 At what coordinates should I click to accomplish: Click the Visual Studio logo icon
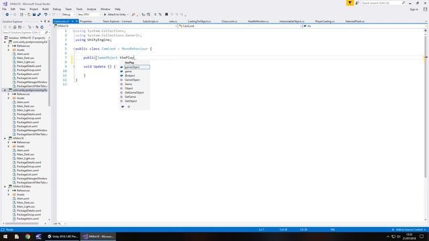point(5,3)
